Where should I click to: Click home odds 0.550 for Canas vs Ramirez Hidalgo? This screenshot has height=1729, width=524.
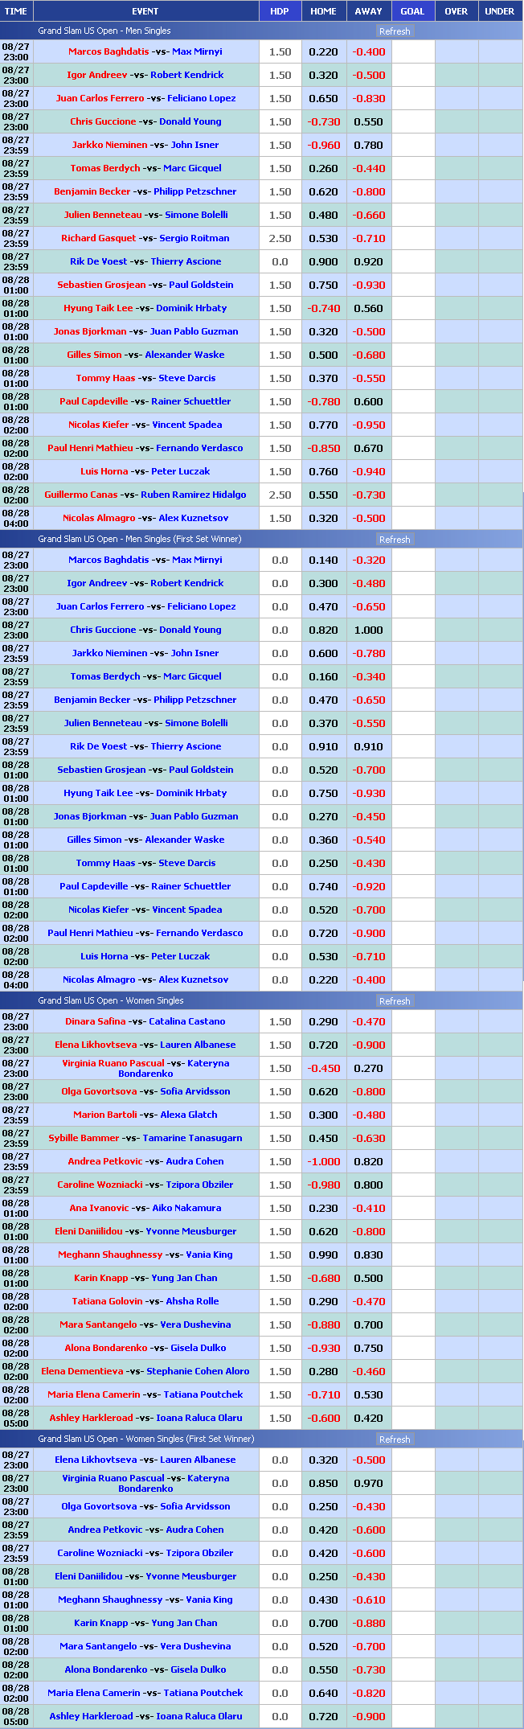click(323, 495)
